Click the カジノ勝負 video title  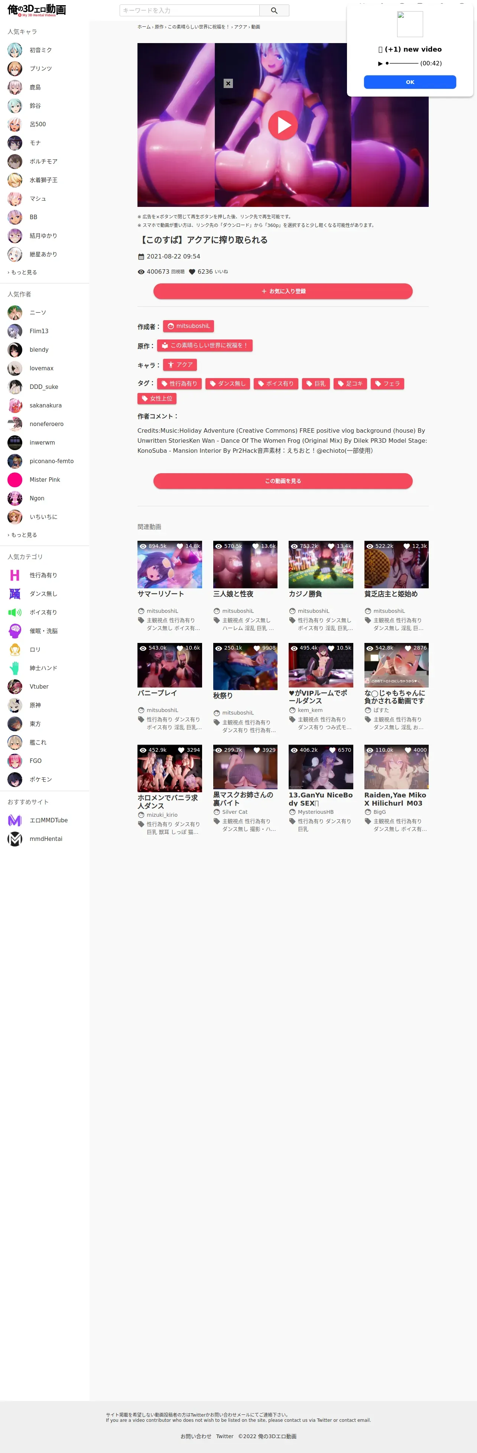coord(305,595)
